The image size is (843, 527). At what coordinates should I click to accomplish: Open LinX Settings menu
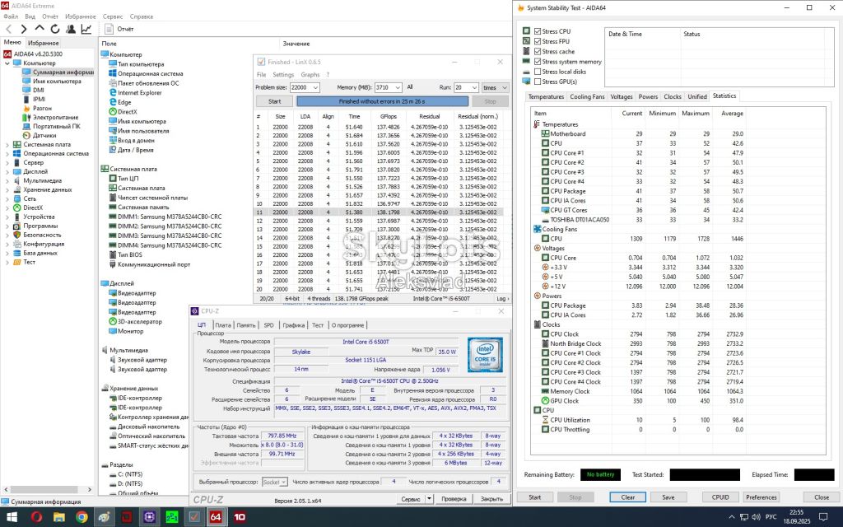pos(283,75)
